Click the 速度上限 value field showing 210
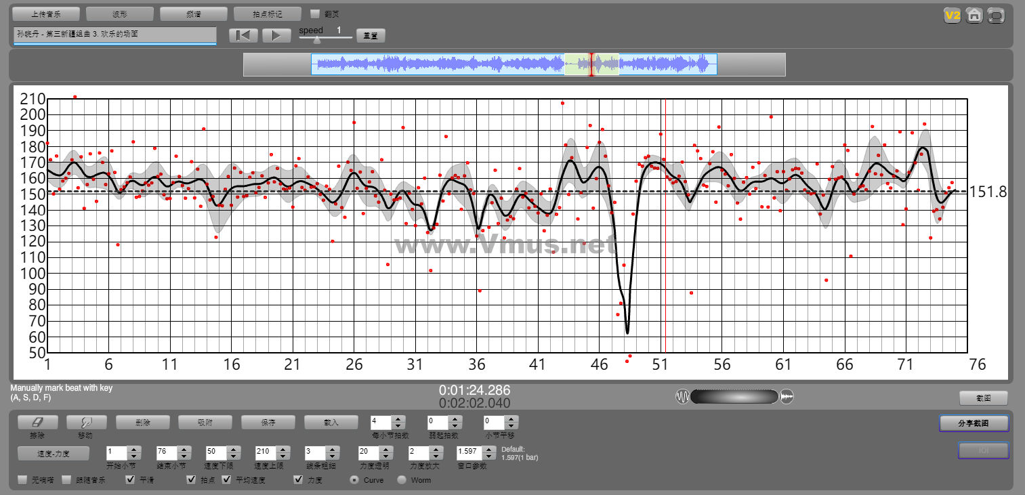Viewport: 1025px width, 495px height. pos(266,453)
